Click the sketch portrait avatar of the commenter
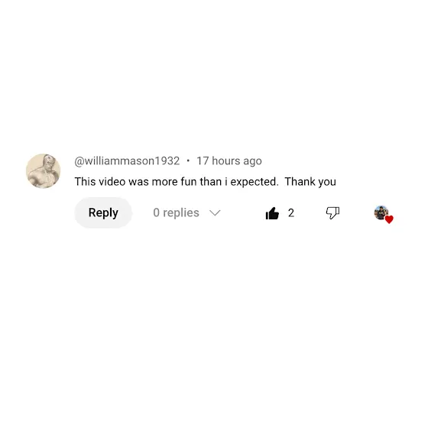Screen dimensions: 428x428 pos(43,171)
